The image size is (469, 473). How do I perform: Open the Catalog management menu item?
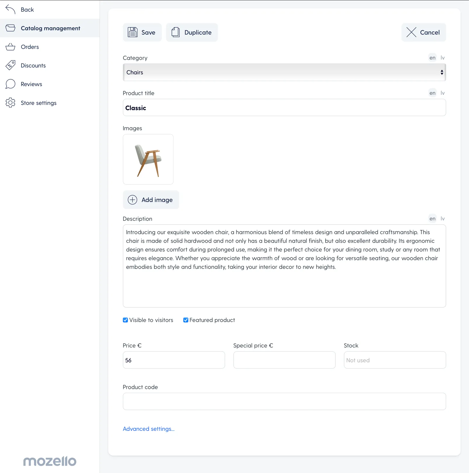point(50,28)
